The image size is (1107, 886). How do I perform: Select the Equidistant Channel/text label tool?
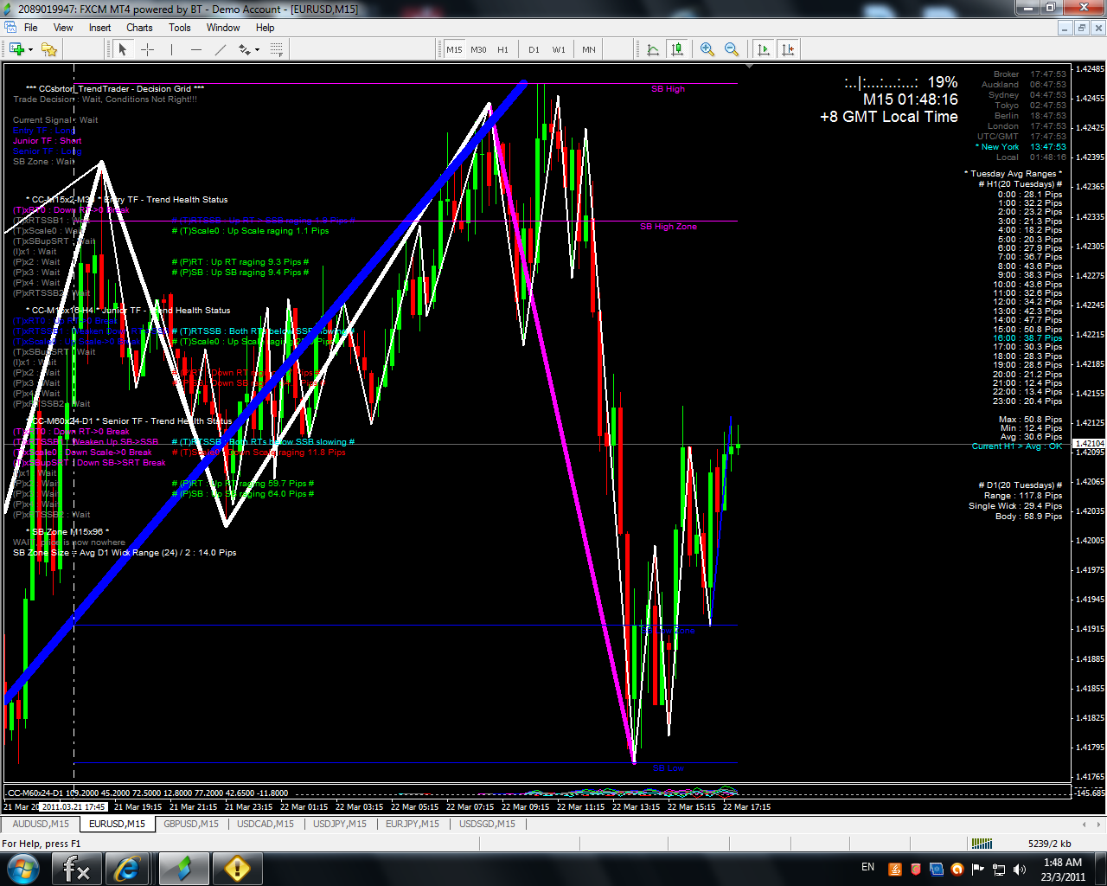(277, 49)
